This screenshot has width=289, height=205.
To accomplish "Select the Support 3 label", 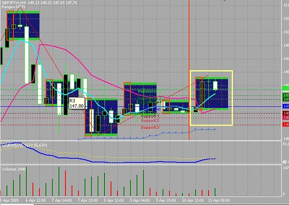I will (150, 127).
